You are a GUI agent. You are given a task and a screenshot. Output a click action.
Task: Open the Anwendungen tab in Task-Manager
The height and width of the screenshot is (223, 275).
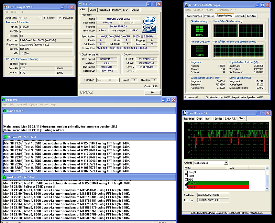[194, 16]
